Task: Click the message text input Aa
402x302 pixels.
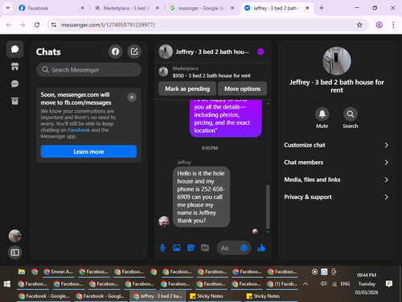Action: pyautogui.click(x=228, y=248)
